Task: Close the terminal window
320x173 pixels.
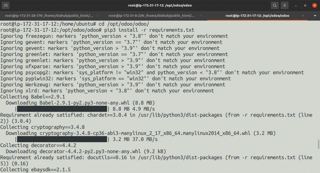Action: tap(314, 6)
